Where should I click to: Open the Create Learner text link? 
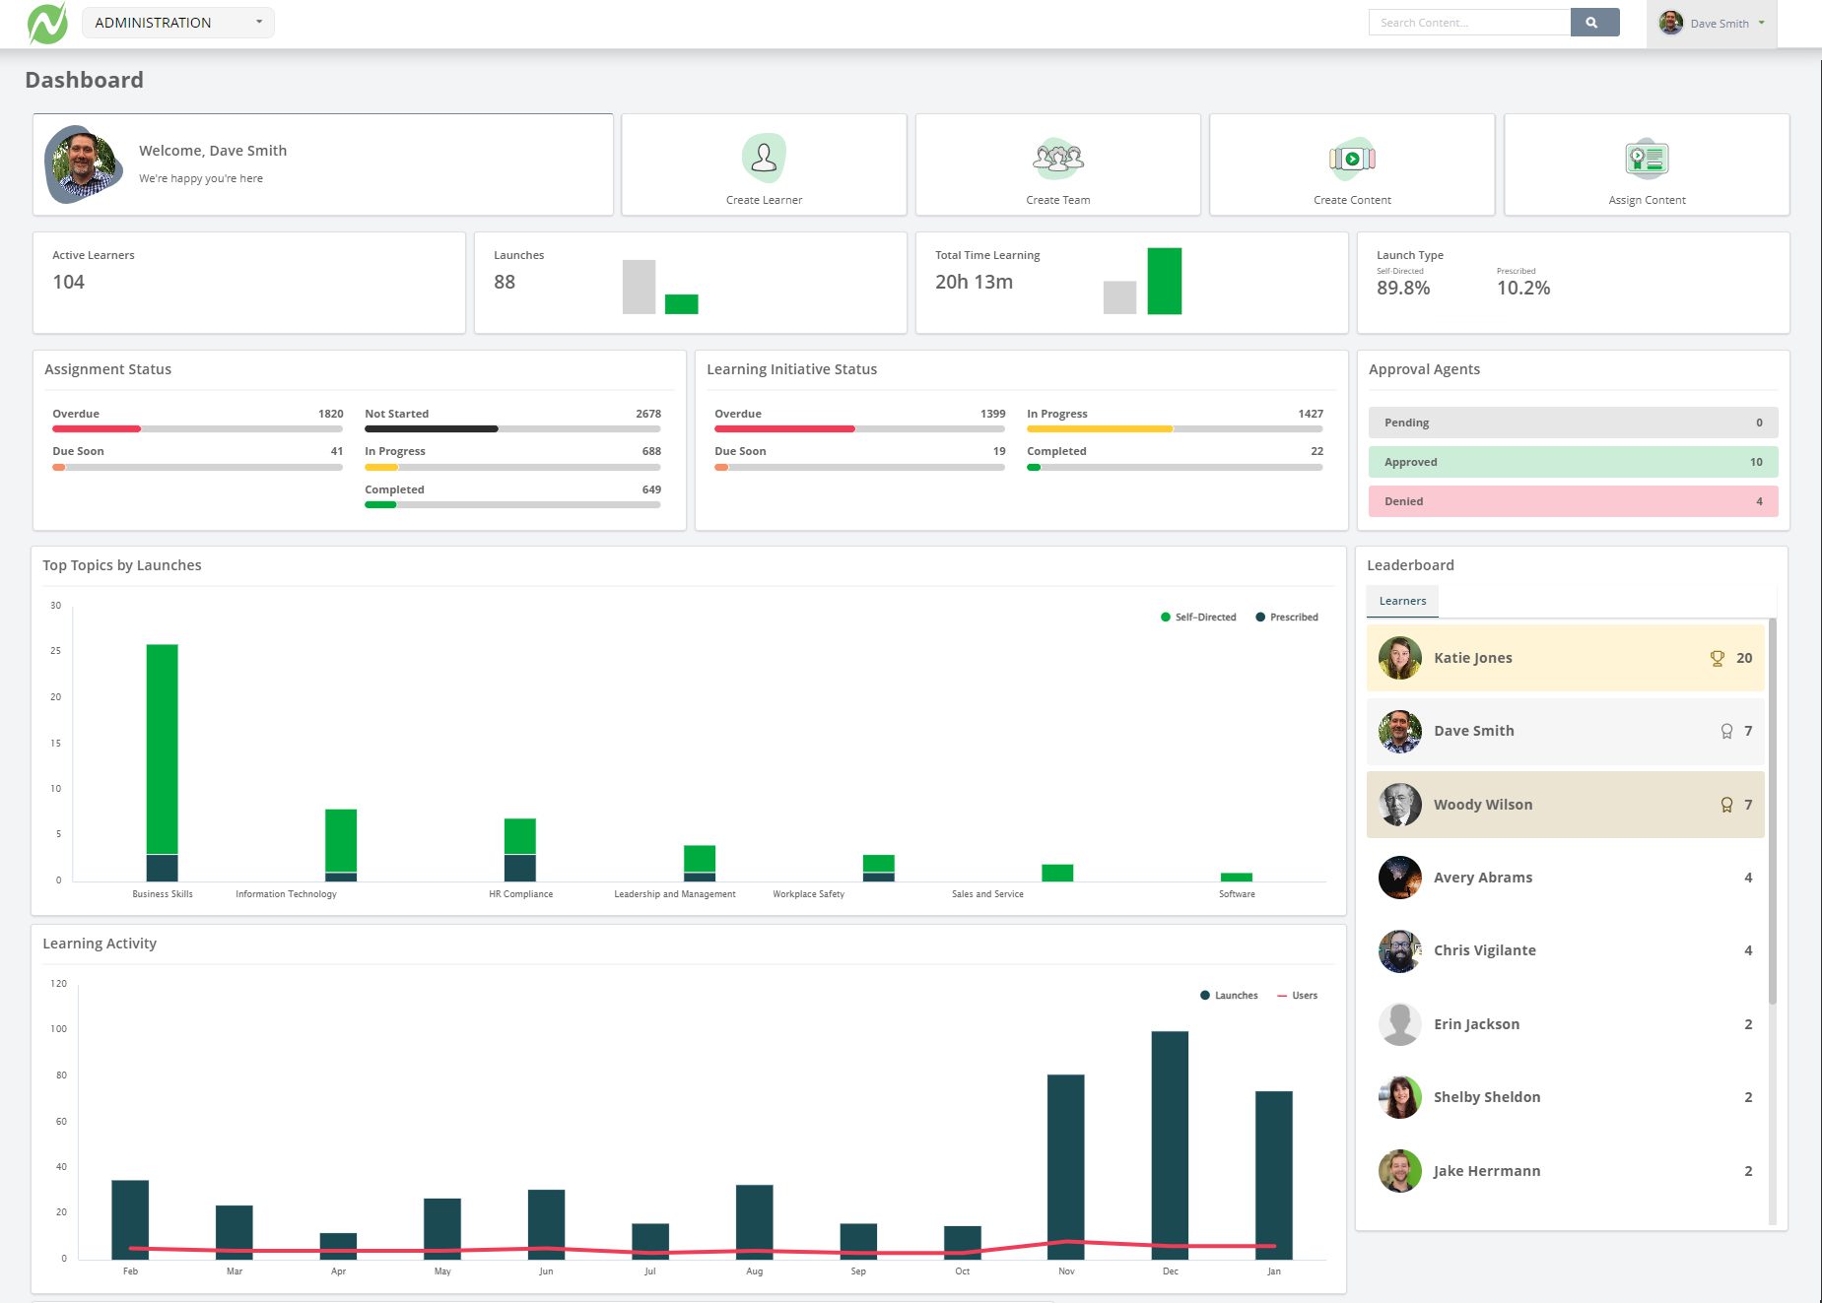click(764, 200)
